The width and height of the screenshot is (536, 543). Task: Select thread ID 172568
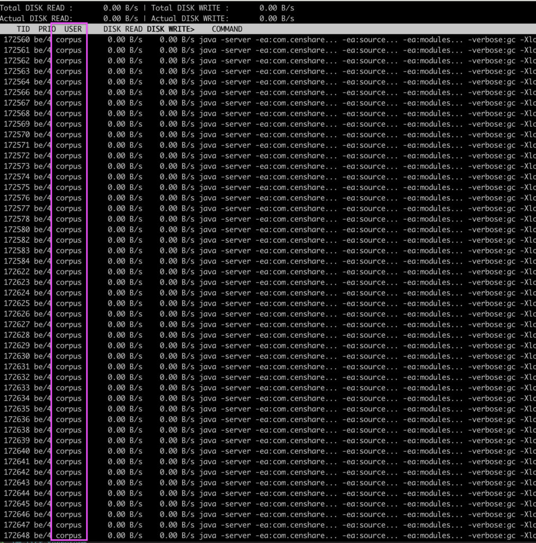[17, 113]
